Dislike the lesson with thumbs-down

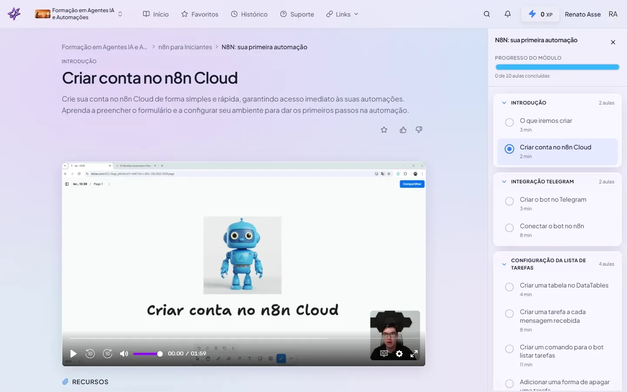(x=419, y=130)
